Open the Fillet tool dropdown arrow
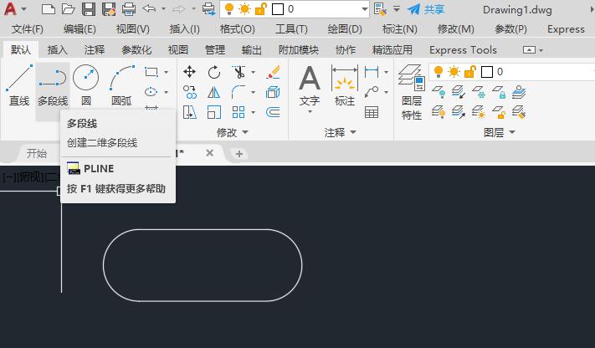The width and height of the screenshot is (595, 348). click(253, 92)
